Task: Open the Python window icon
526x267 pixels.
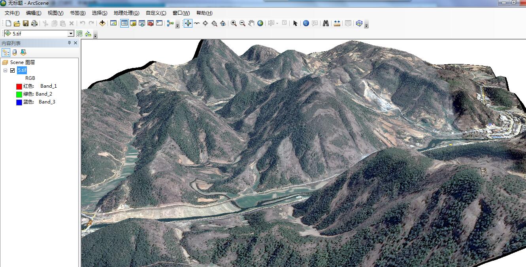Action: click(x=159, y=23)
